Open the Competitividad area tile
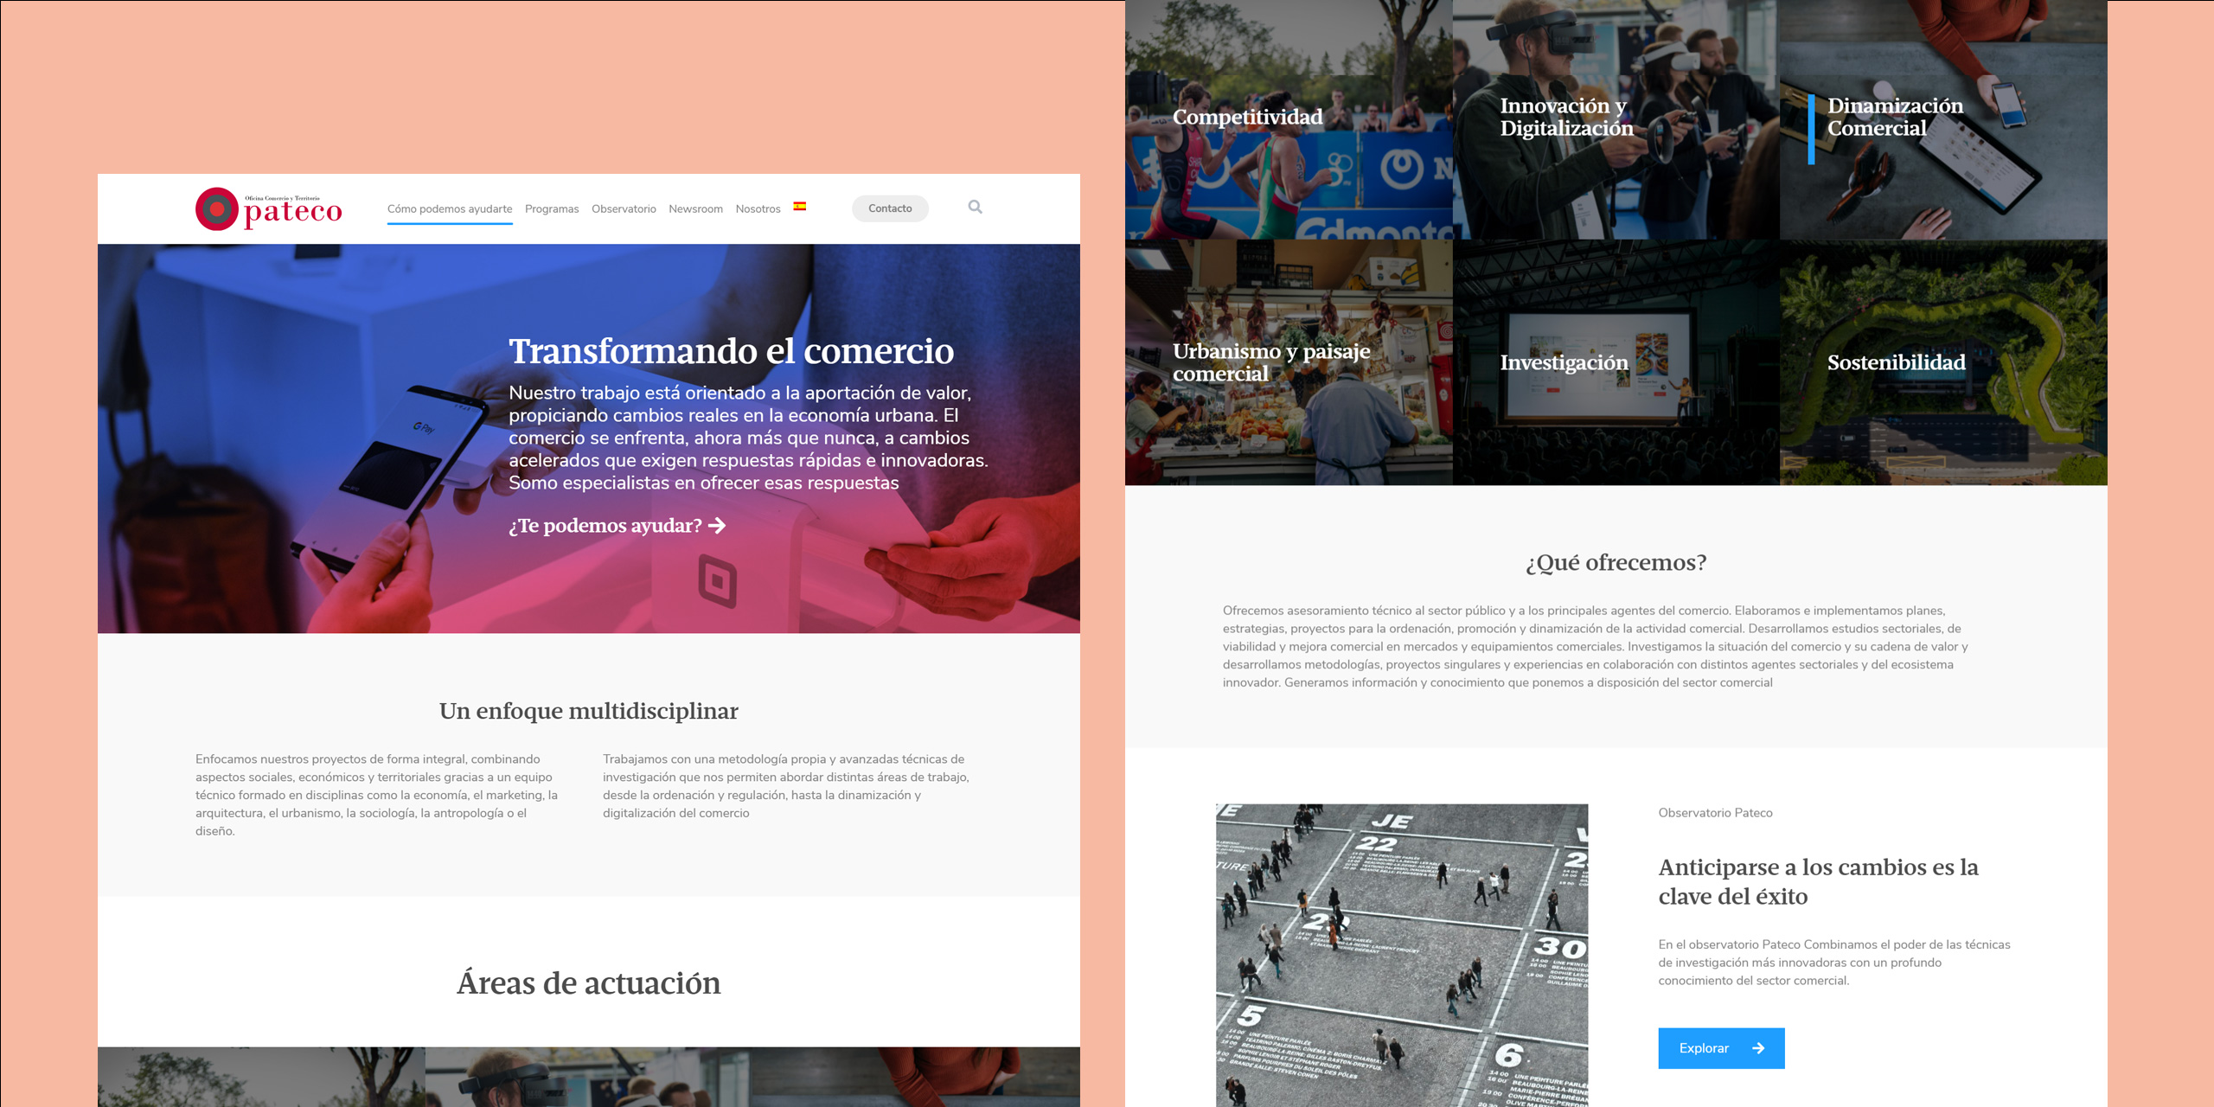 tap(1289, 121)
